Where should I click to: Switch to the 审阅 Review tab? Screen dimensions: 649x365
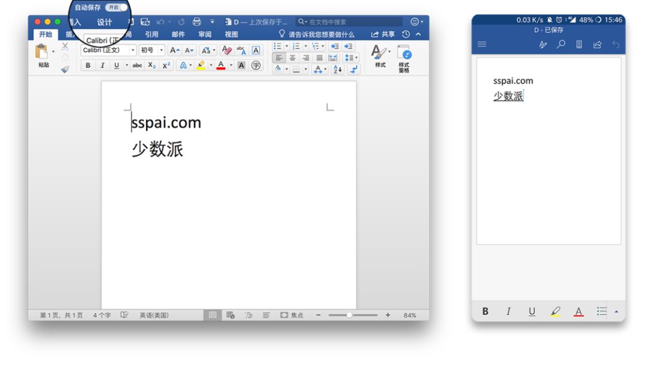click(x=204, y=34)
